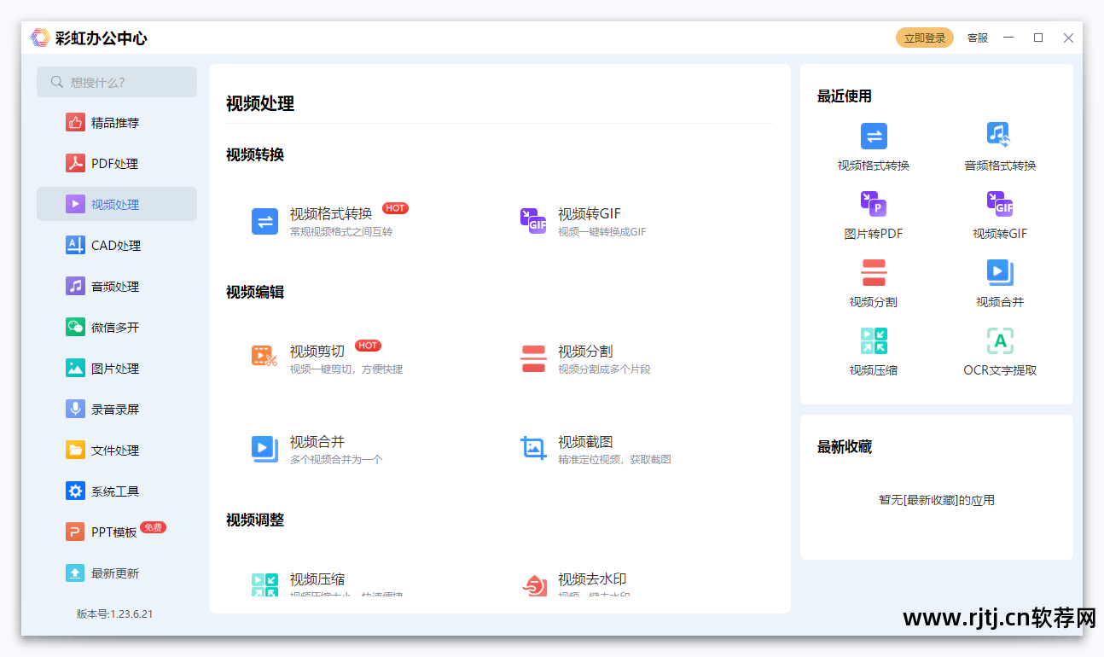
Task: Open the 录音录屏 sidebar category
Action: (114, 410)
